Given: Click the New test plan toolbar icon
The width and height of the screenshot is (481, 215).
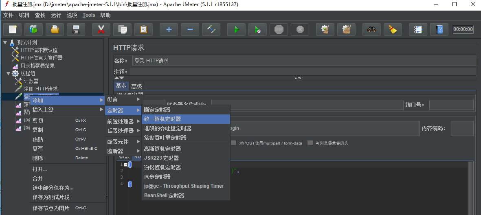Looking at the screenshot, I should pyautogui.click(x=13, y=29).
